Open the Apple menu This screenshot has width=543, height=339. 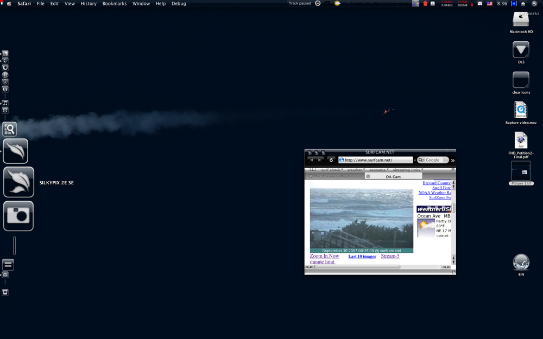[9, 3]
